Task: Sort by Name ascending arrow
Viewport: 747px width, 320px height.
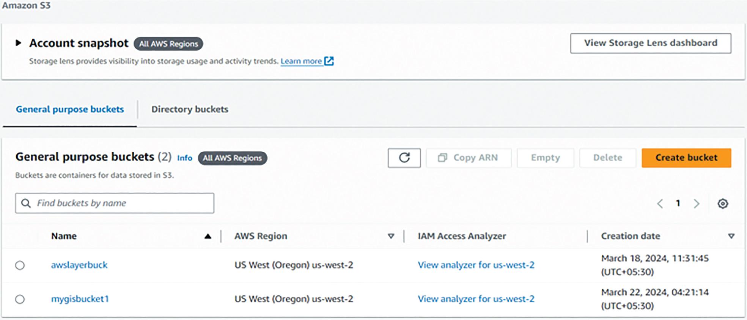Action: [x=208, y=236]
